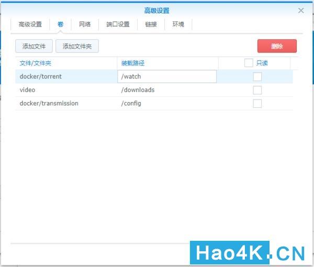
Task: Go to the 端口设置 tab
Action: [x=118, y=24]
